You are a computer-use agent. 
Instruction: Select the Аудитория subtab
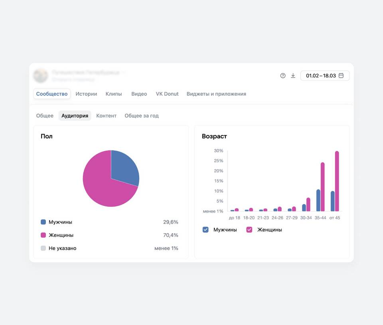[x=75, y=115]
